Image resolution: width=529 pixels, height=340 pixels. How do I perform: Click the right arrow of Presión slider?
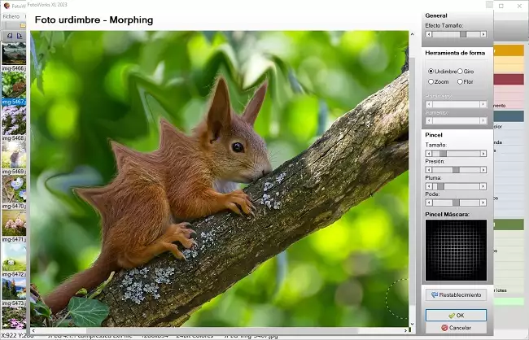point(483,170)
